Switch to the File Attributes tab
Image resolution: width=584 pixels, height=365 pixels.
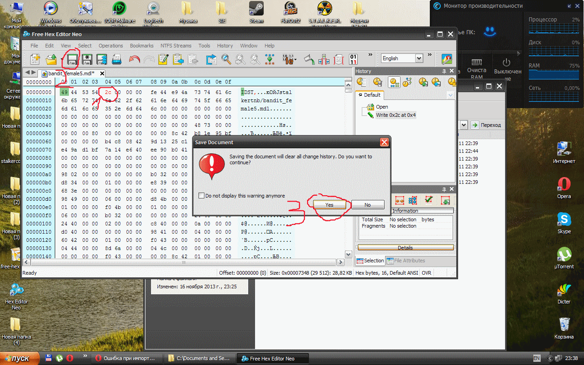pyautogui.click(x=406, y=261)
